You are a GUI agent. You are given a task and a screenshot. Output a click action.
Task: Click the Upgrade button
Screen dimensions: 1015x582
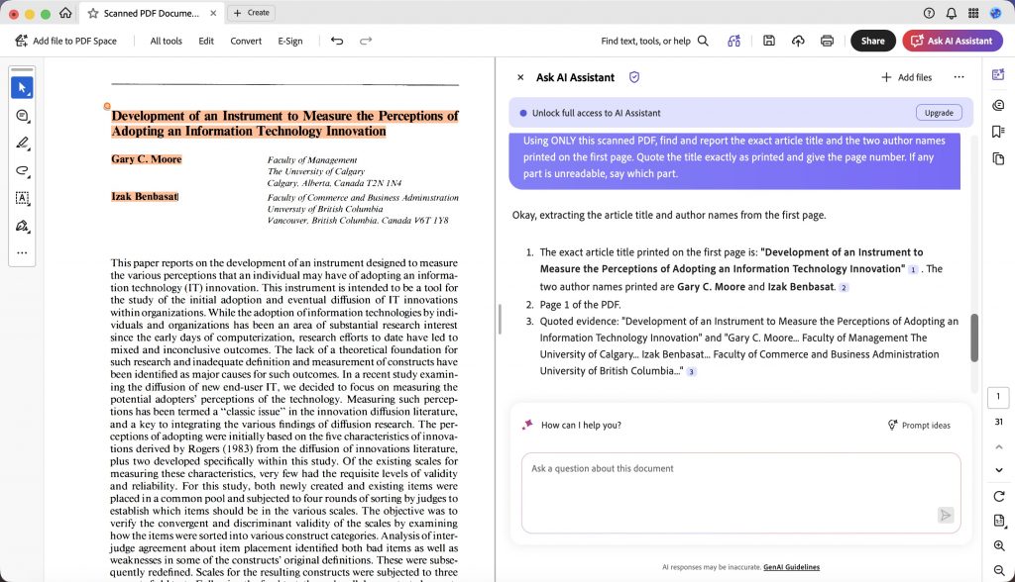[939, 113]
